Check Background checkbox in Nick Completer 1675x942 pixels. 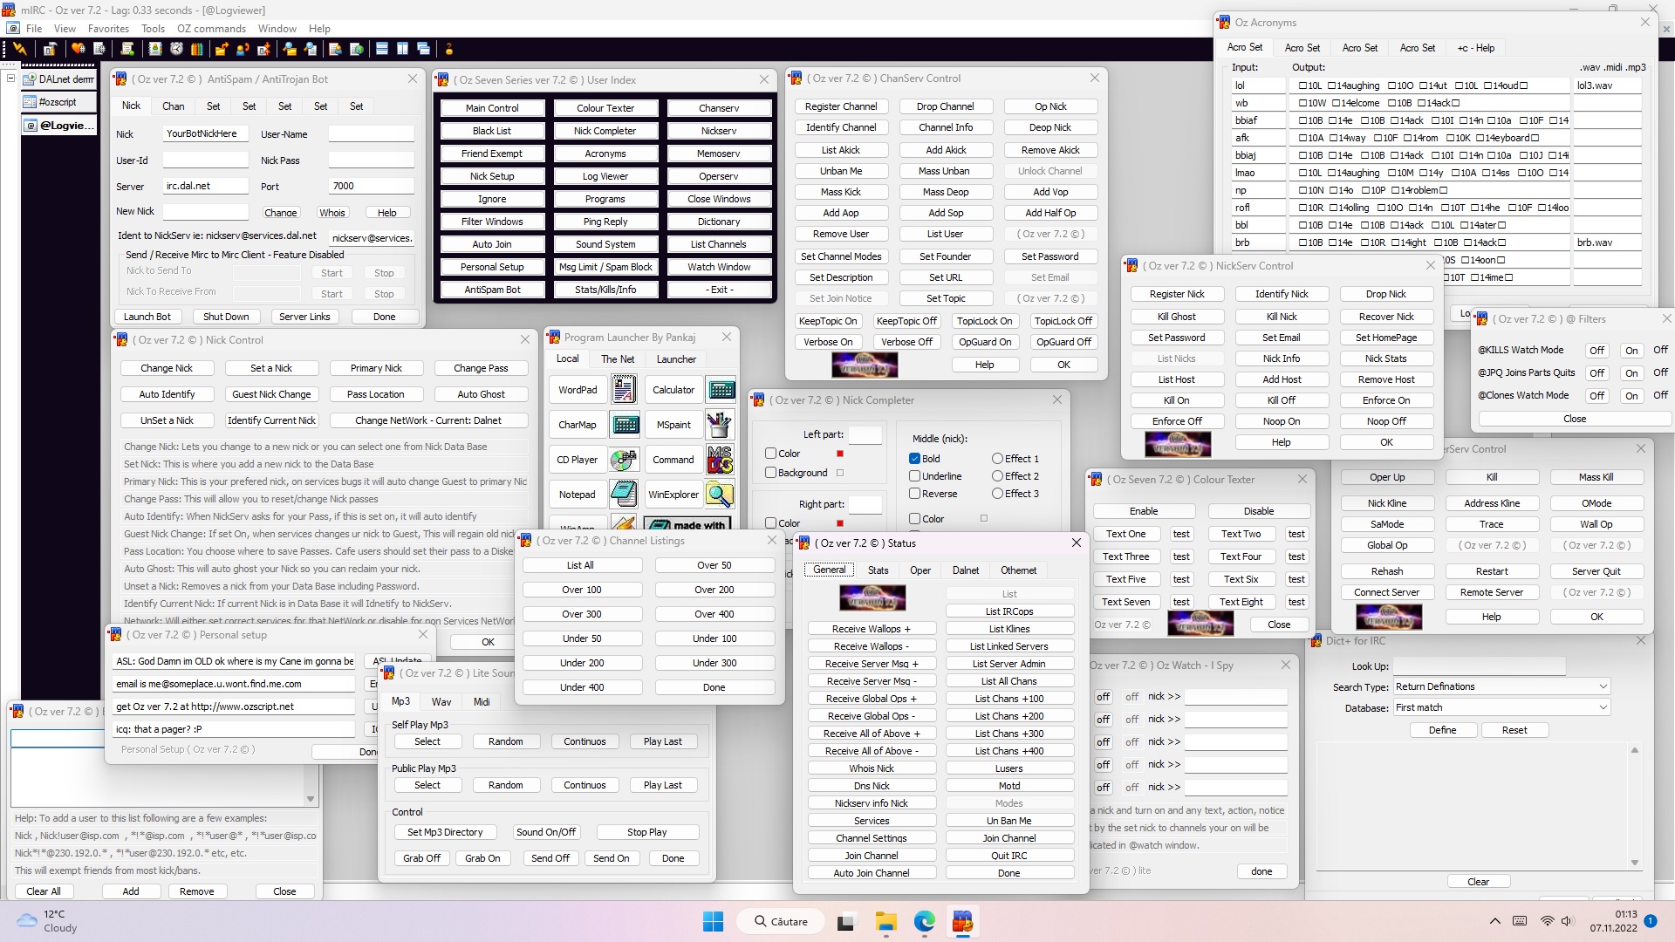click(x=770, y=473)
